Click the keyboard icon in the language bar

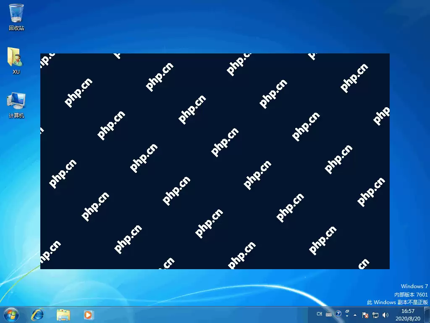pos(328,314)
